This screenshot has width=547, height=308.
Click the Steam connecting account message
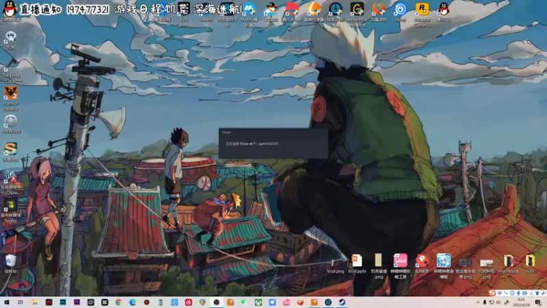coord(253,144)
